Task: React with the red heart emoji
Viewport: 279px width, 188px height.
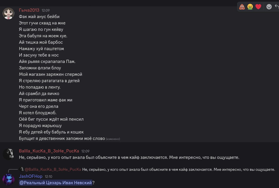Action: [x=258, y=6]
